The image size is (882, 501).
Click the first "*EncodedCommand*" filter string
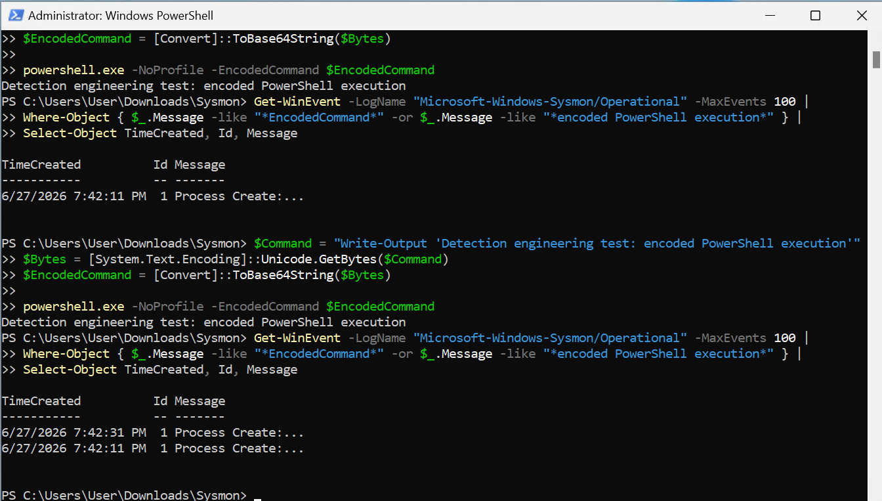pos(319,118)
